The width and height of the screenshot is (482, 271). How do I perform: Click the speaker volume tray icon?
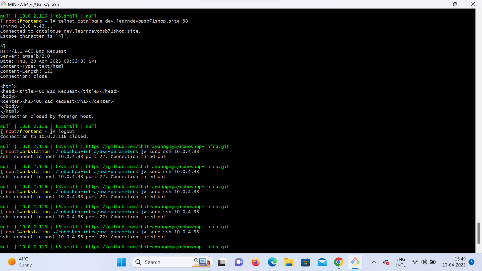click(424, 262)
